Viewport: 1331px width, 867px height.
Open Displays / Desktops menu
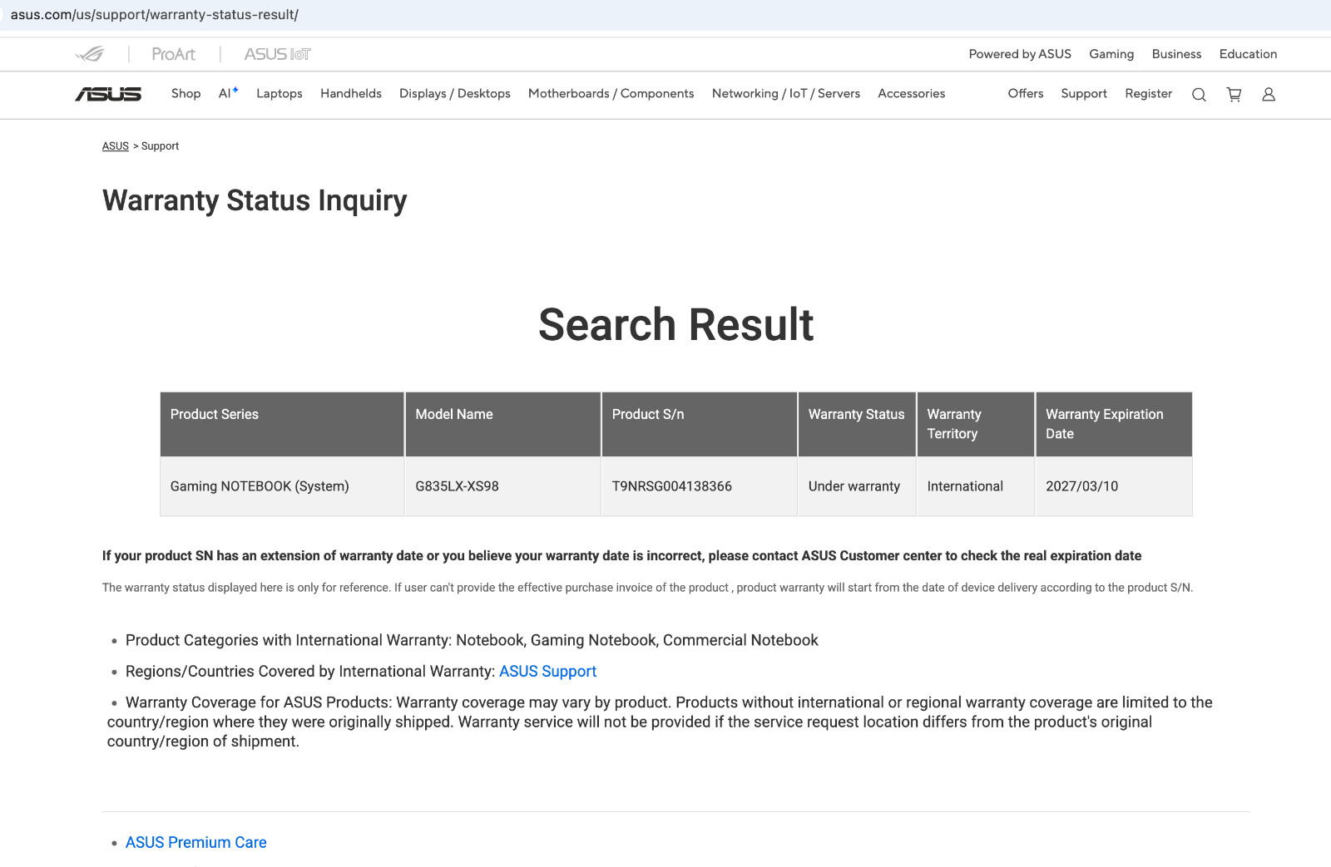coord(455,94)
